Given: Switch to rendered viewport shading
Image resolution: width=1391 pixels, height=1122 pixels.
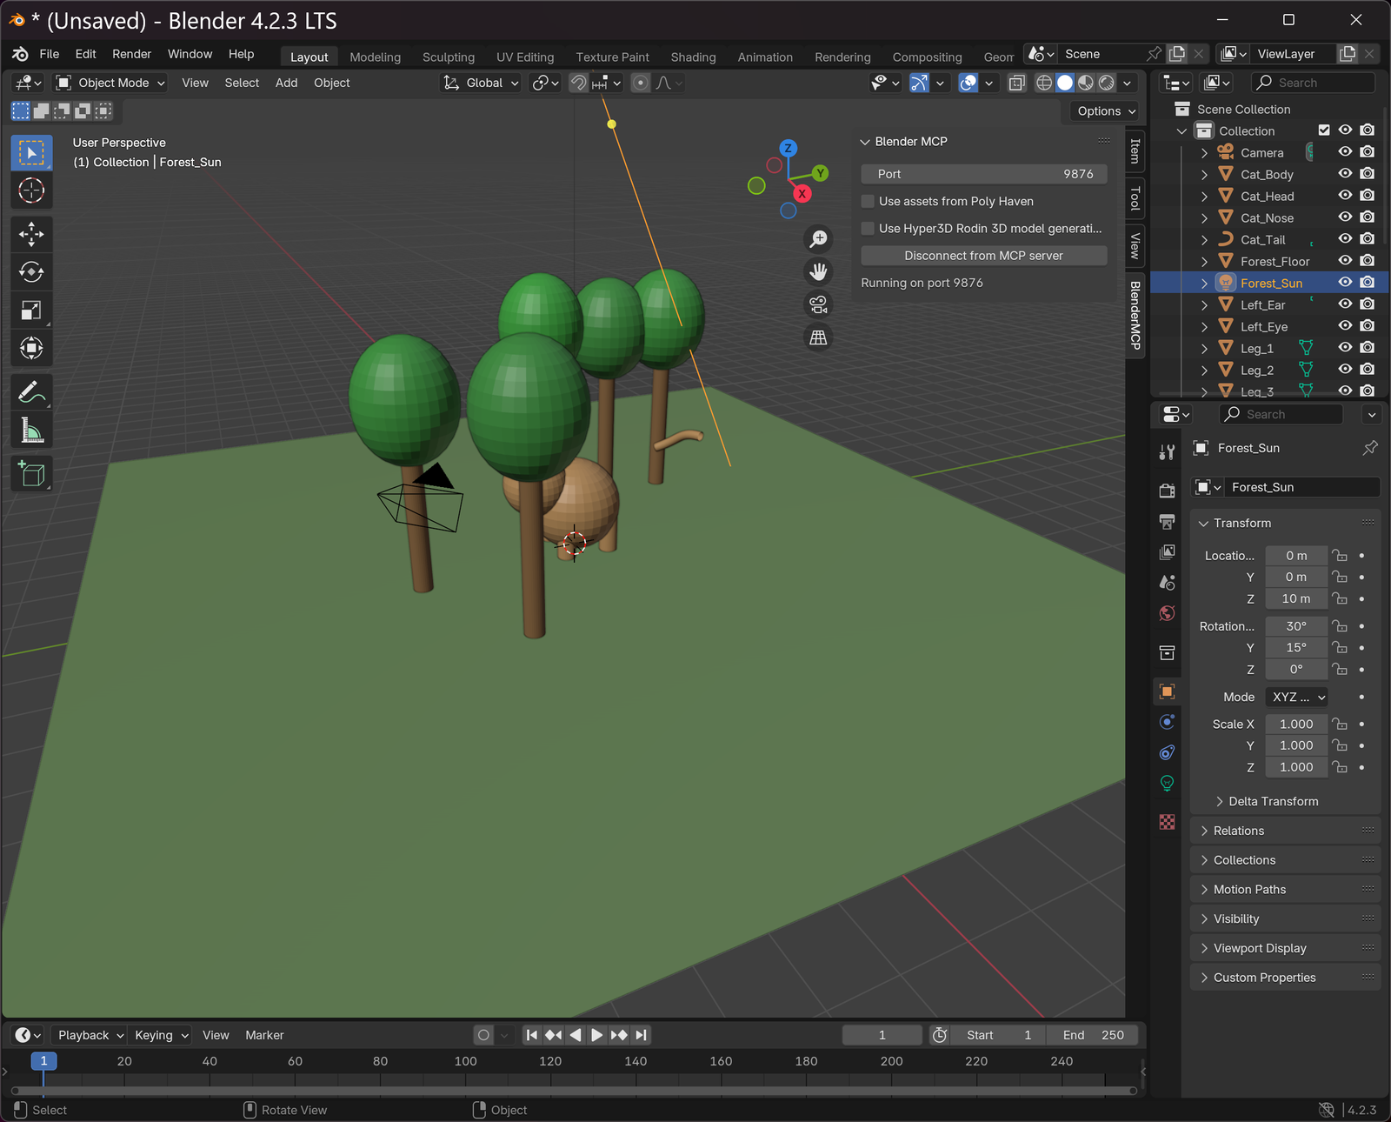Looking at the screenshot, I should coord(1107,83).
